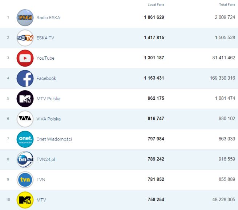The height and width of the screenshot is (210, 238).
Task: Open the MTV Polska name link
Action: coord(48,99)
